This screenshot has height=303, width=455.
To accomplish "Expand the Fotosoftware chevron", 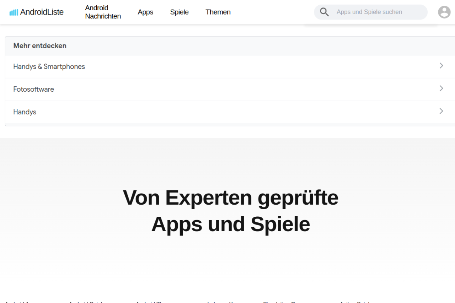I will [441, 88].
